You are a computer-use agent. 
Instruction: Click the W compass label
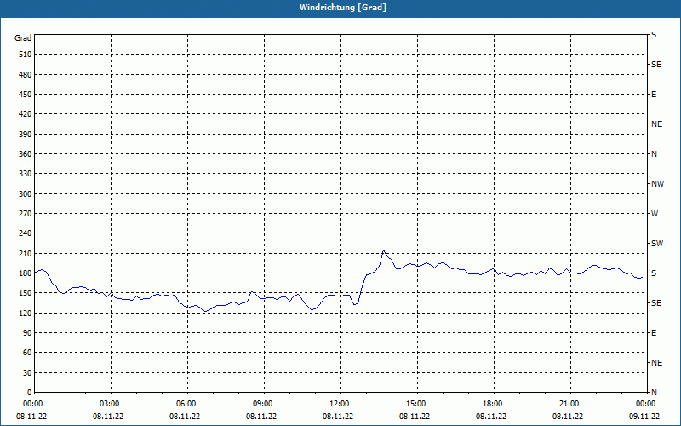point(655,214)
